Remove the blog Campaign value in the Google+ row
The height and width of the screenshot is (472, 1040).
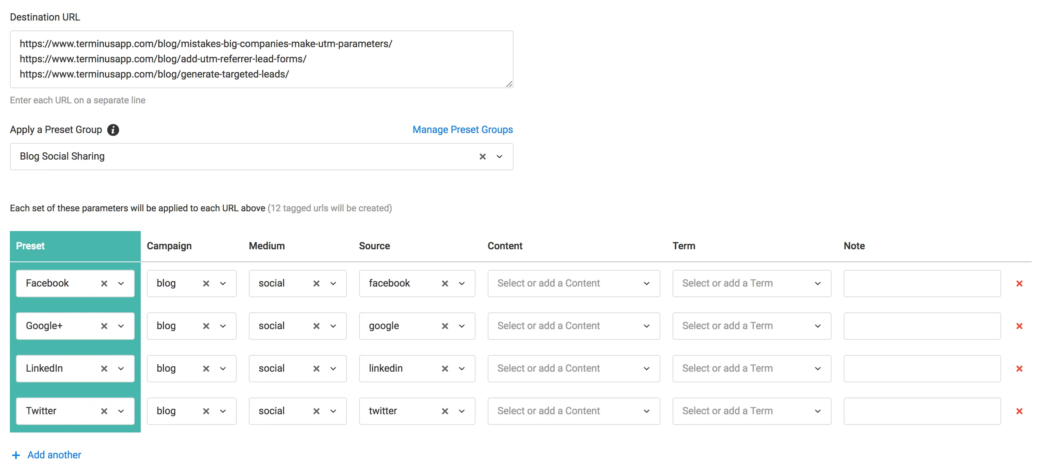pyautogui.click(x=206, y=326)
